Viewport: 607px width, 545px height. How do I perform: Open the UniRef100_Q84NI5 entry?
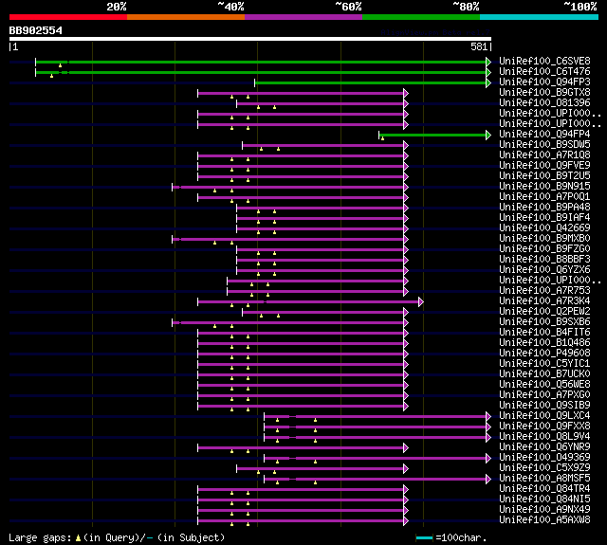coord(544,500)
